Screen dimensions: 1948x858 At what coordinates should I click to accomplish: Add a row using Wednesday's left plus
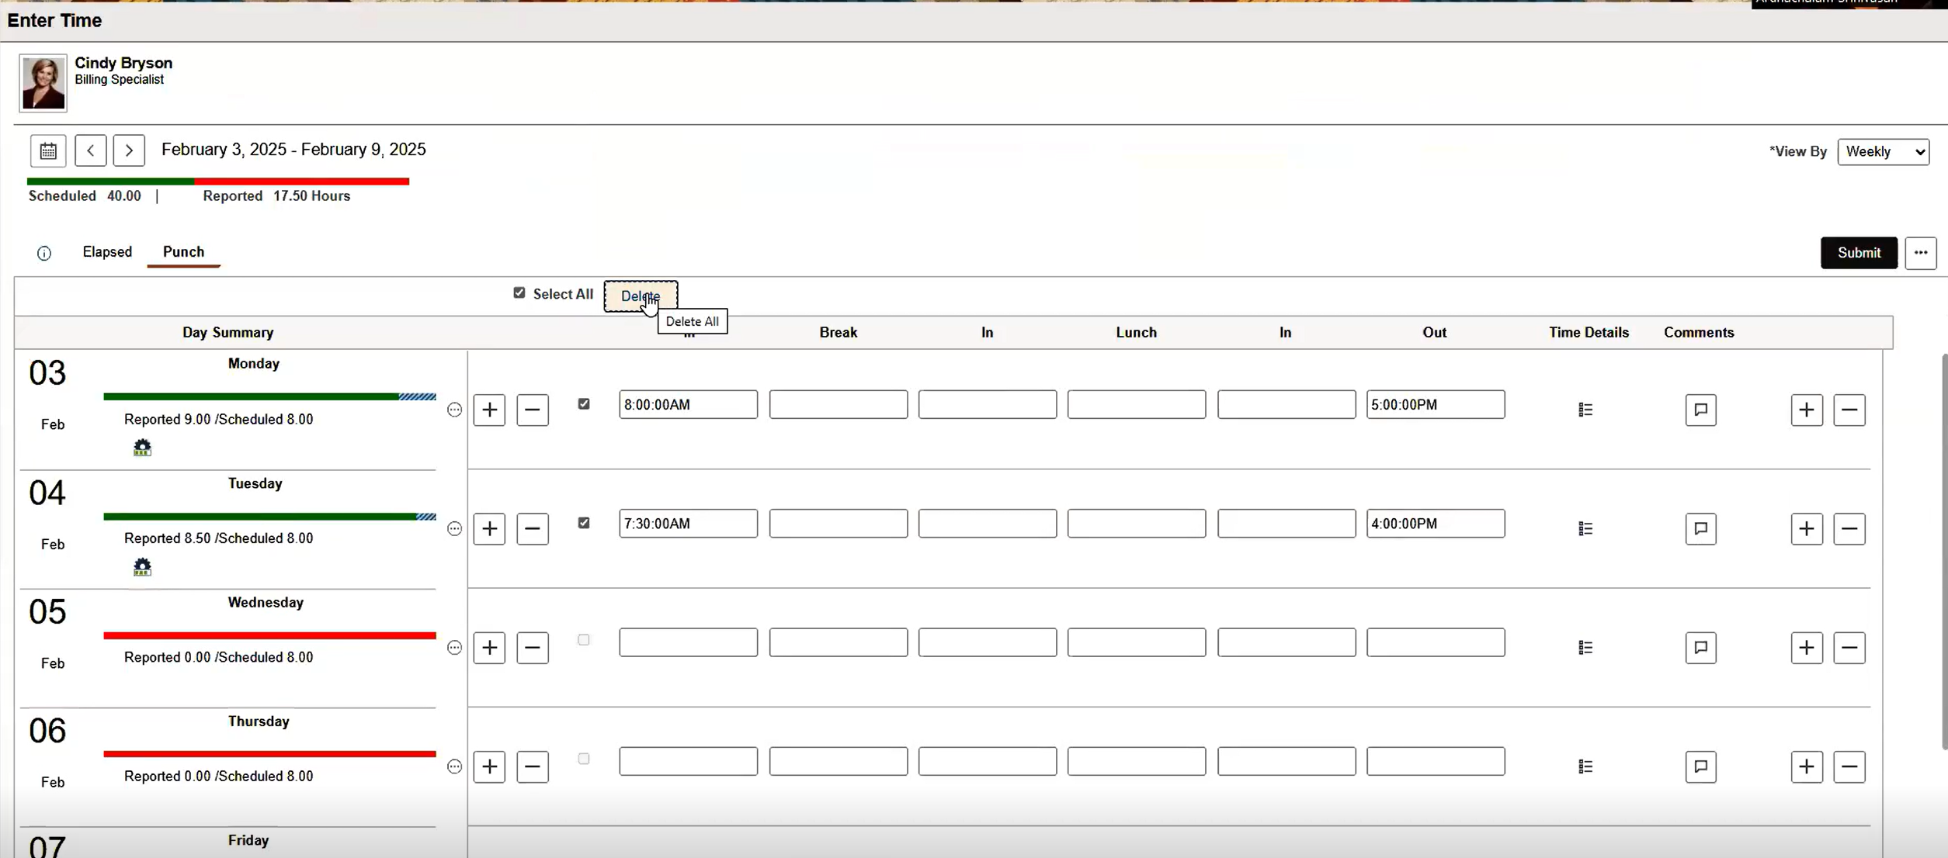pyautogui.click(x=489, y=648)
